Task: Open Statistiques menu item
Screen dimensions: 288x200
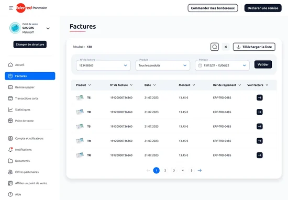Action: (30, 109)
